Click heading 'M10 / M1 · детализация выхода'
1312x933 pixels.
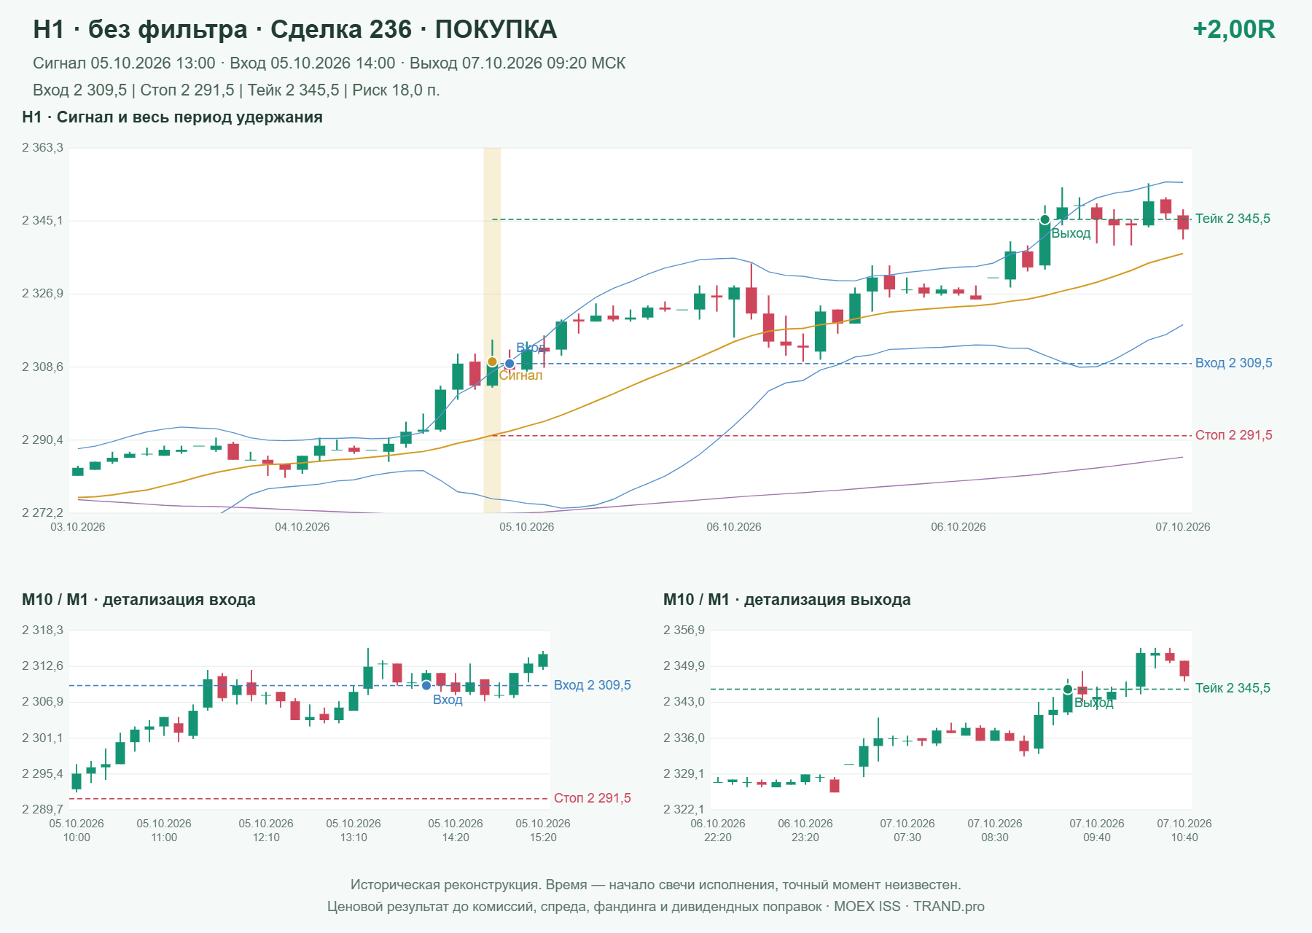786,600
